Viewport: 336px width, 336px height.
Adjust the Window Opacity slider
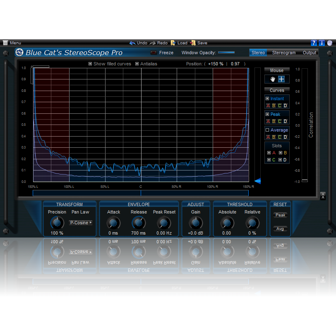point(227,53)
